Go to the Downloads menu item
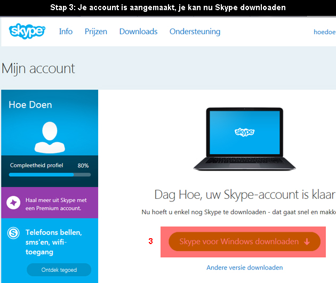Viewport: 336px width, 283px height. 138,31
